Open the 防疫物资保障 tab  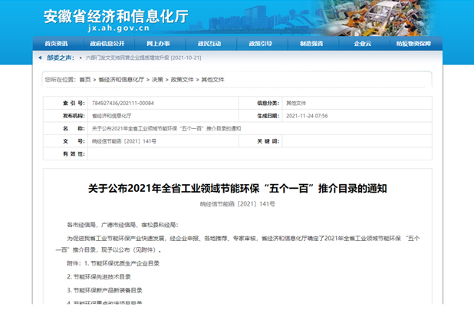(413, 44)
